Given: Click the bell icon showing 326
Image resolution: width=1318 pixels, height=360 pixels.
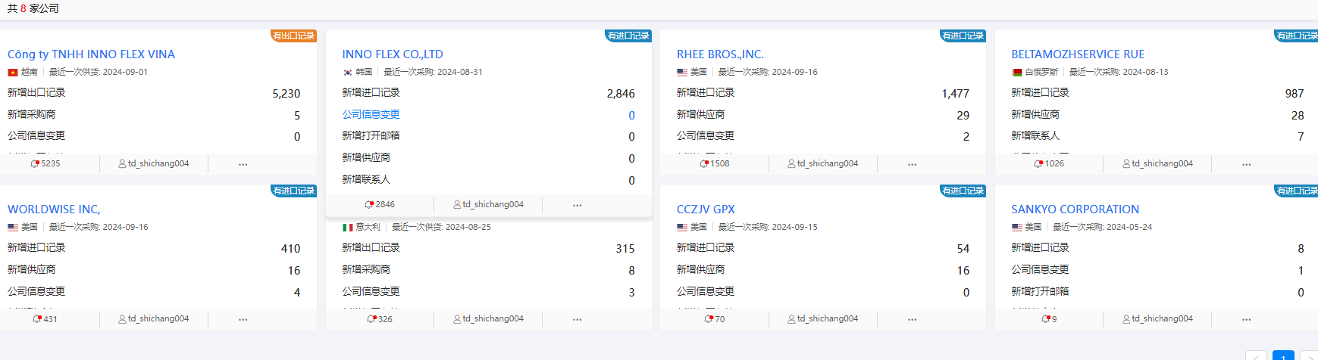Looking at the screenshot, I should (371, 318).
